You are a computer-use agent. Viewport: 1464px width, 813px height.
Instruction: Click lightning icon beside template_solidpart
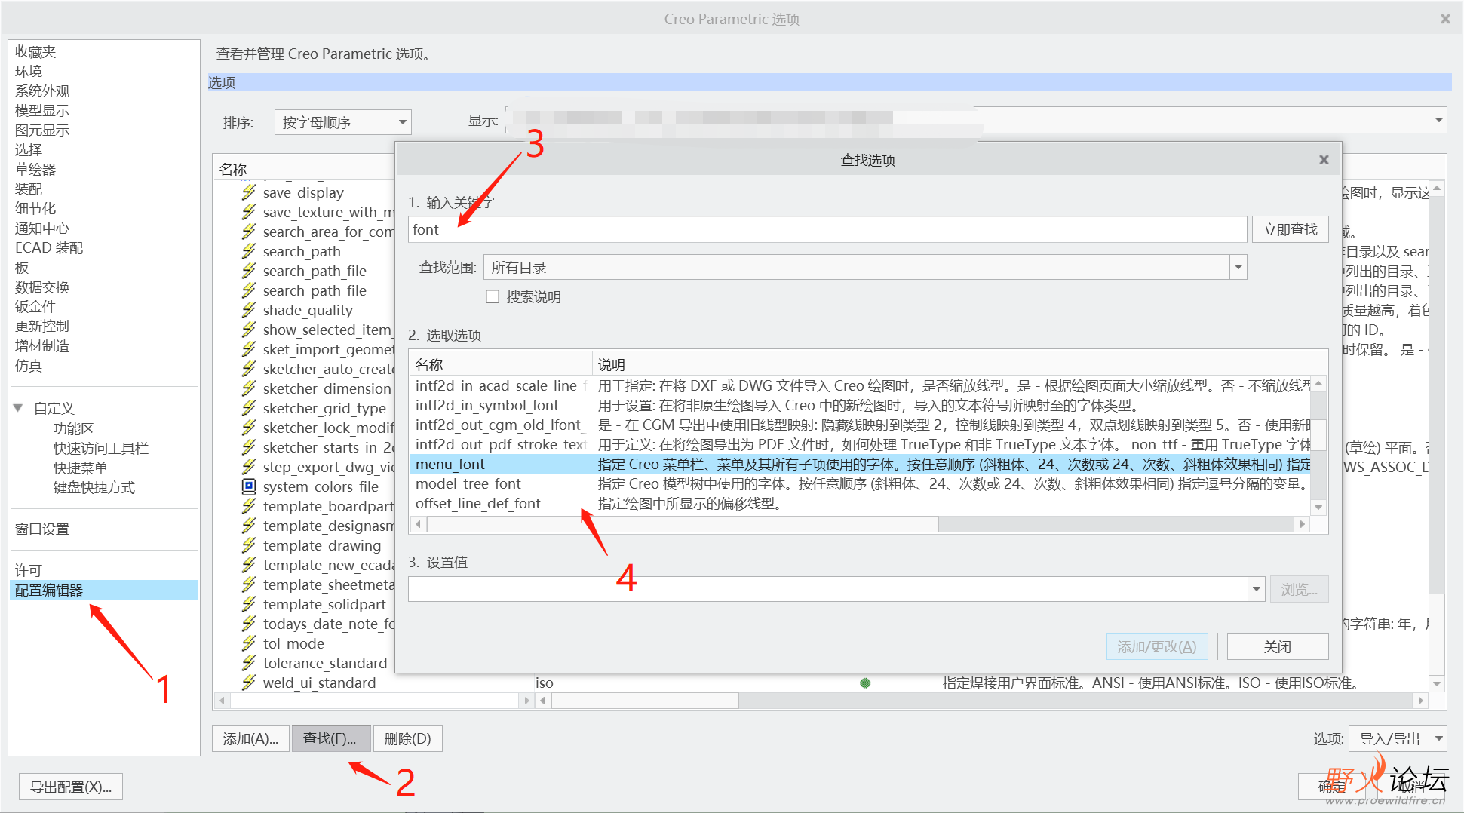249,604
